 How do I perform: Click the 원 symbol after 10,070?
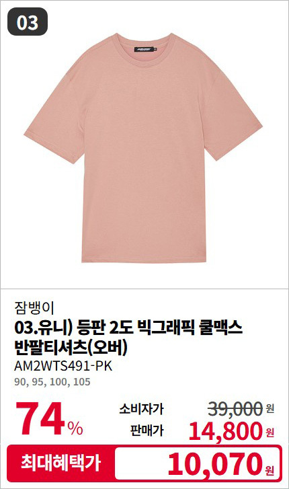tap(270, 469)
